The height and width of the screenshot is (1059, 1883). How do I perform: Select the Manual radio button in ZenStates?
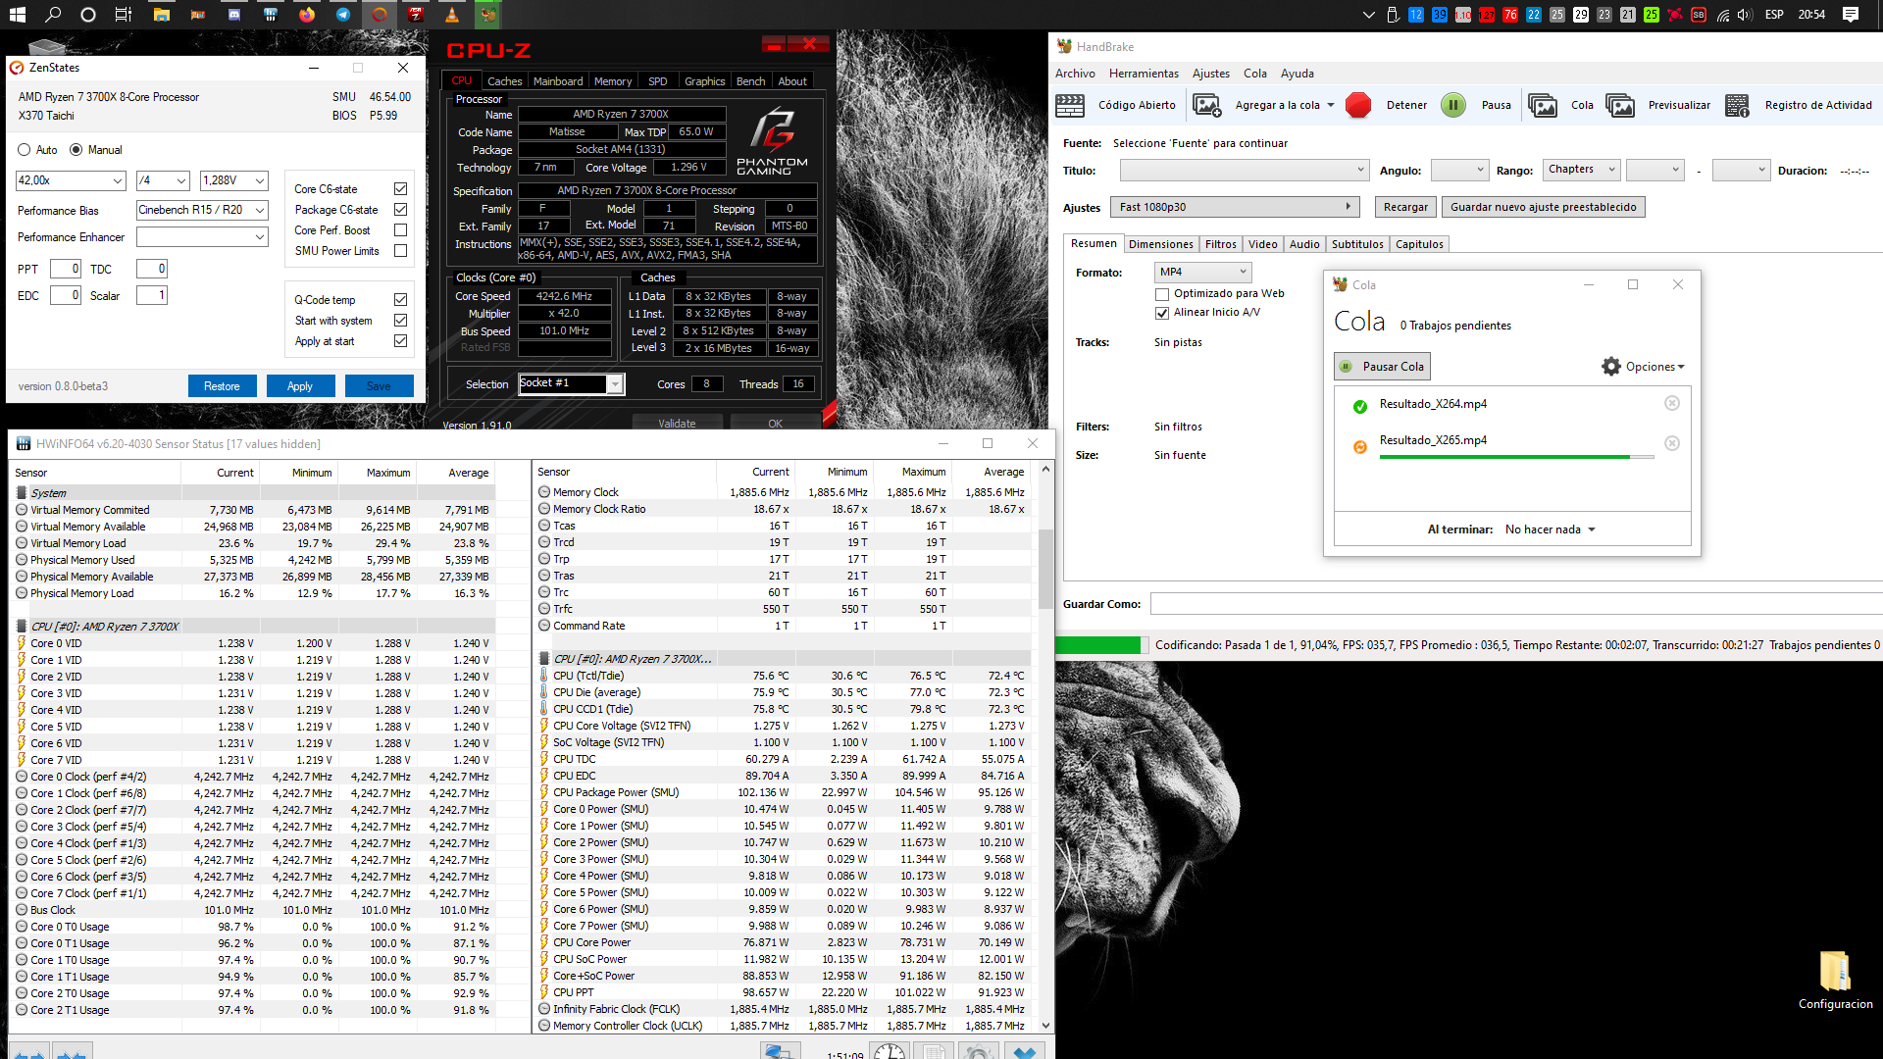(x=76, y=150)
